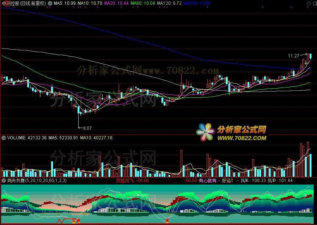Viewport: 317px width, 225px height.
Task: Click the 凤K: 108.33 value
Action: (253, 181)
